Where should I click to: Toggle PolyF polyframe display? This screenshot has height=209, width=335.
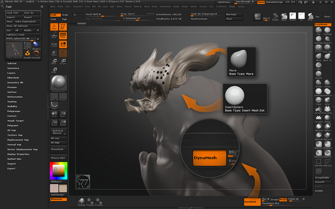[319, 171]
